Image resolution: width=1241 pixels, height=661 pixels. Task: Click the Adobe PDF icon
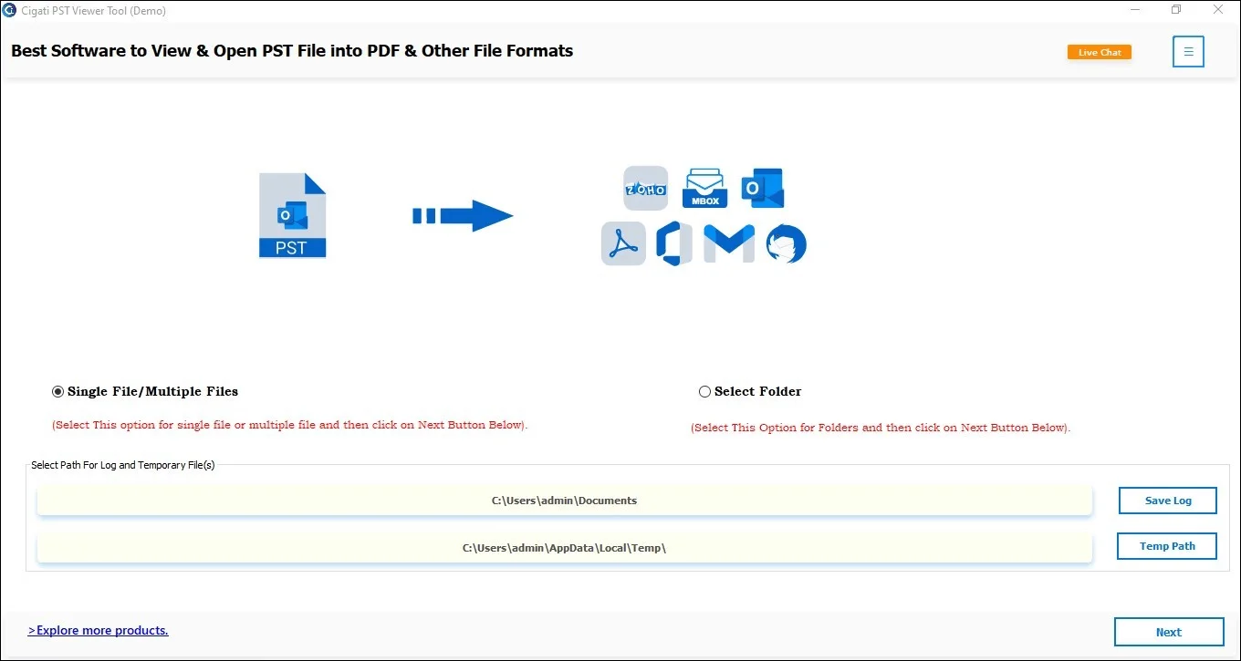tap(623, 243)
